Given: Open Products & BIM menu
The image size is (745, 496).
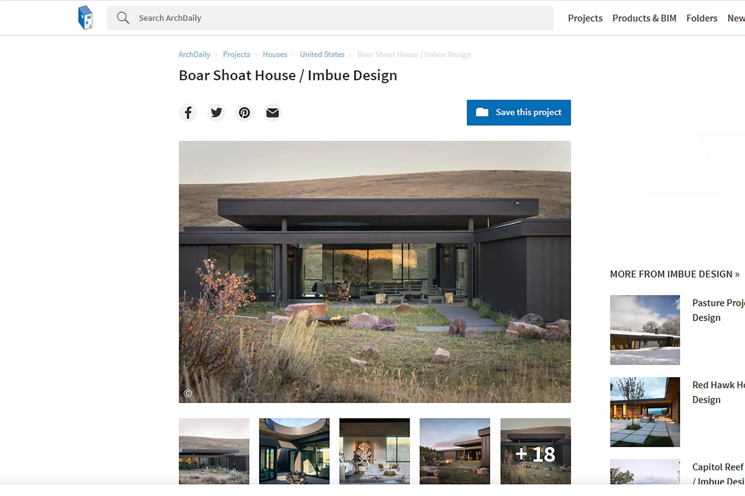Looking at the screenshot, I should click(x=644, y=18).
